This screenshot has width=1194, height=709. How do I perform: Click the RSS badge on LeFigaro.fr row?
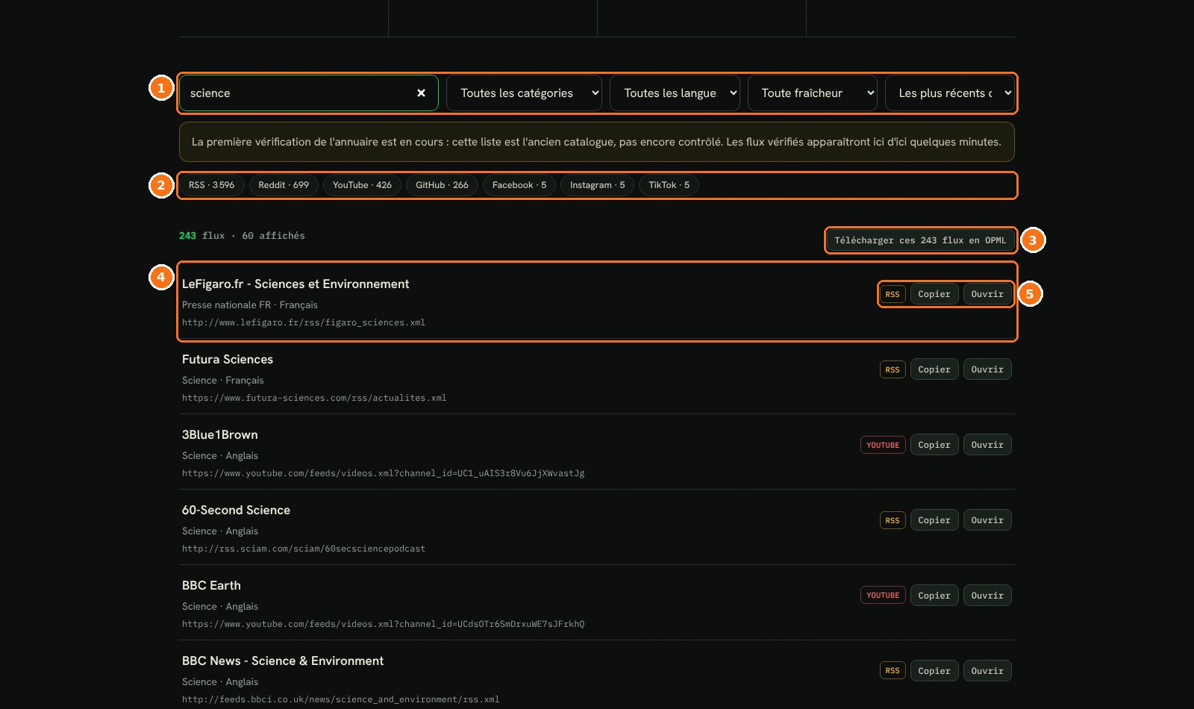point(893,294)
